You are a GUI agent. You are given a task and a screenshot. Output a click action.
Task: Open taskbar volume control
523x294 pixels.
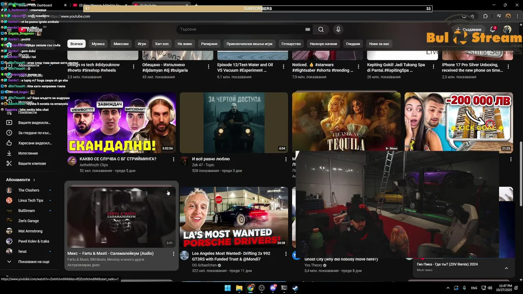(x=490, y=288)
